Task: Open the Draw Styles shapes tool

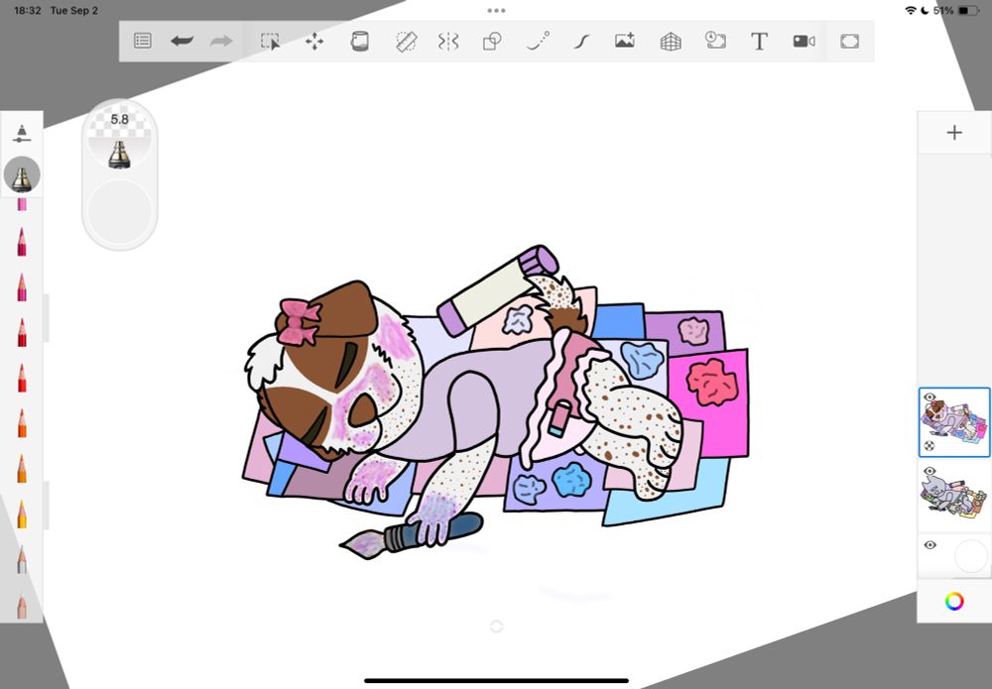Action: coord(492,41)
